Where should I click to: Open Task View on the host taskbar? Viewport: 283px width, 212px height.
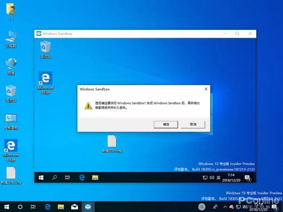click(33, 207)
